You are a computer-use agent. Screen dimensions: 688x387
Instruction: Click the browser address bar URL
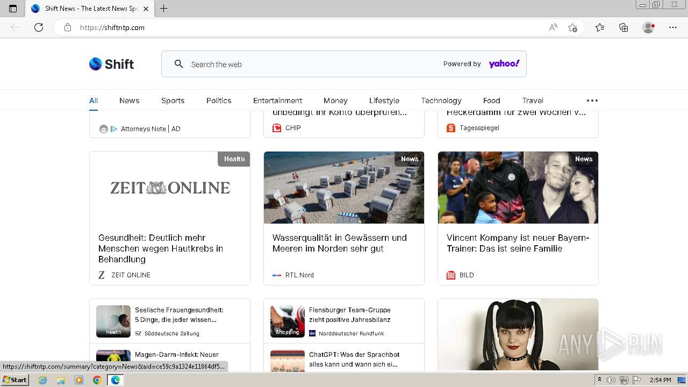pyautogui.click(x=112, y=27)
